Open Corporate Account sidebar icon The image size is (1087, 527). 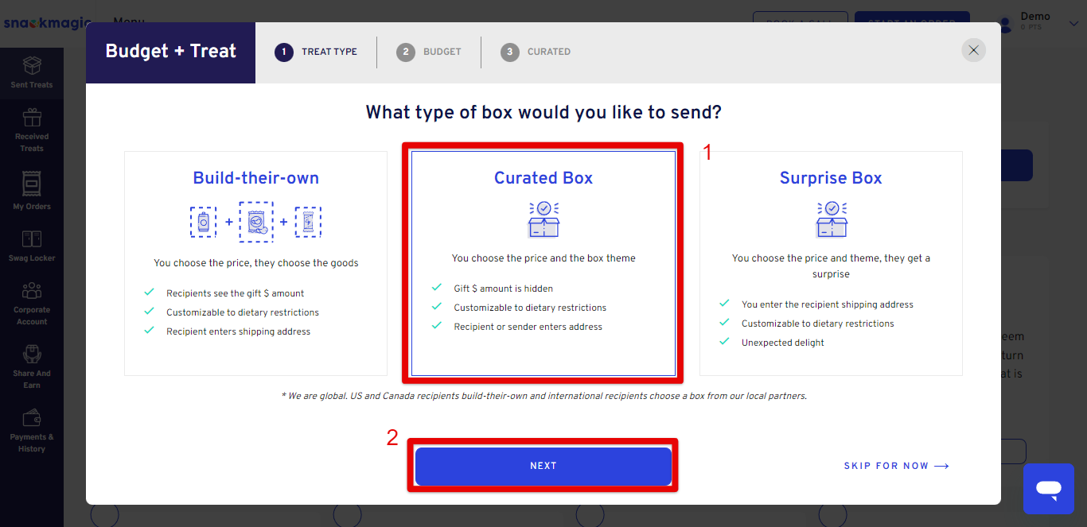32,291
